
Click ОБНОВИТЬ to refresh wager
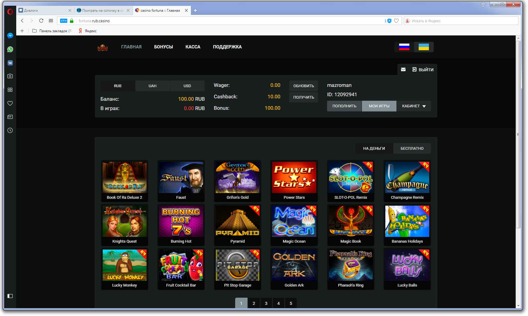click(x=304, y=86)
